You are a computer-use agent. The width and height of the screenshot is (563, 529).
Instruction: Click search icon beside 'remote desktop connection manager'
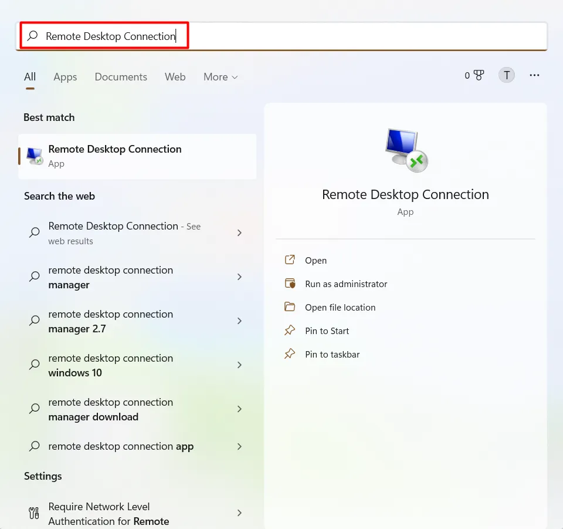tap(34, 277)
